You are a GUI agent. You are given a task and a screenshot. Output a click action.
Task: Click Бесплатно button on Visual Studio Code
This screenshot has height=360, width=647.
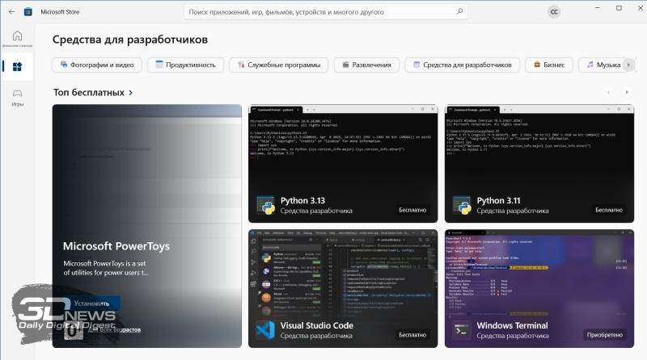(412, 333)
